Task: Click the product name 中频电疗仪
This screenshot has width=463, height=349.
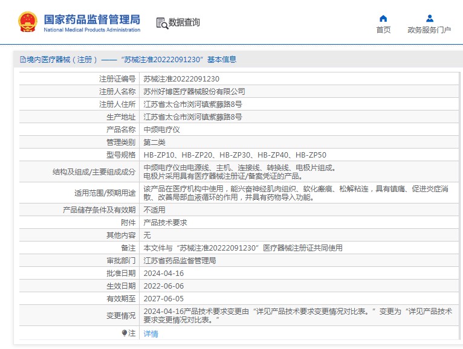Action: click(161, 130)
